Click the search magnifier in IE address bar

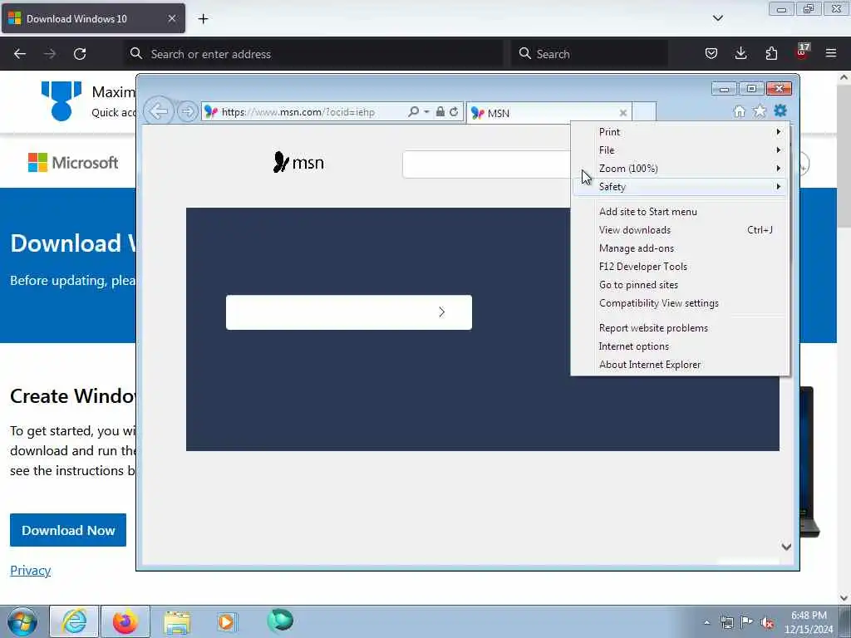coord(414,112)
